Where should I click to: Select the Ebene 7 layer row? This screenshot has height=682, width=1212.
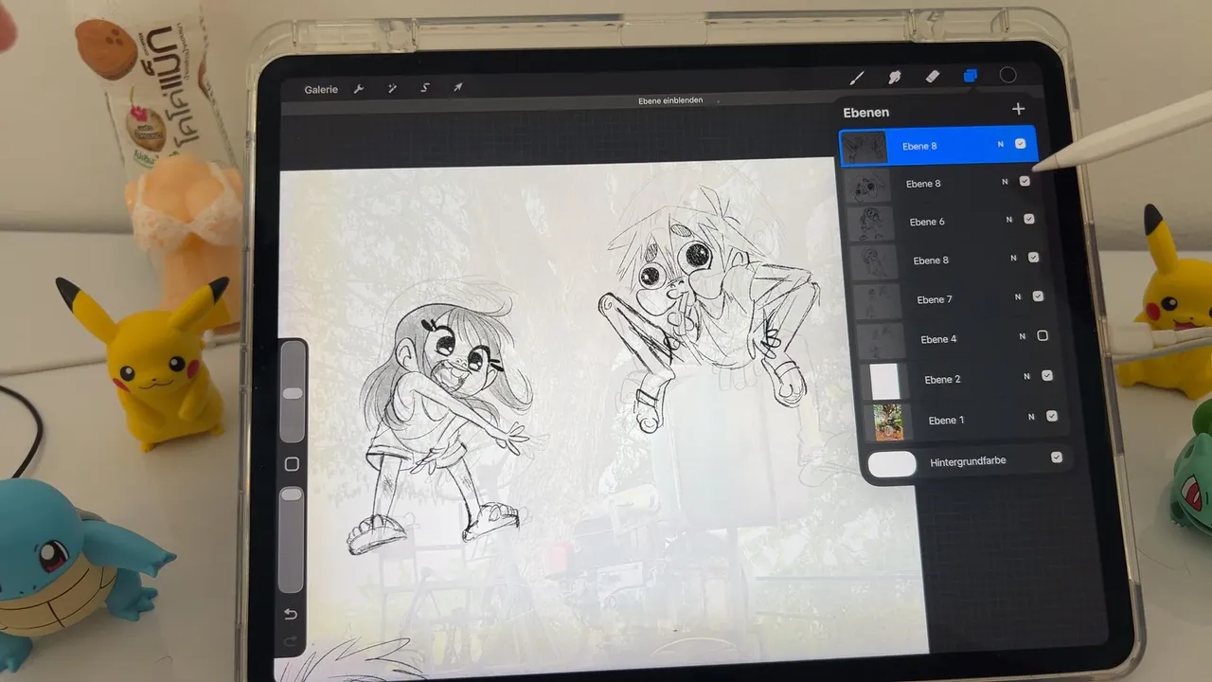[x=953, y=299]
